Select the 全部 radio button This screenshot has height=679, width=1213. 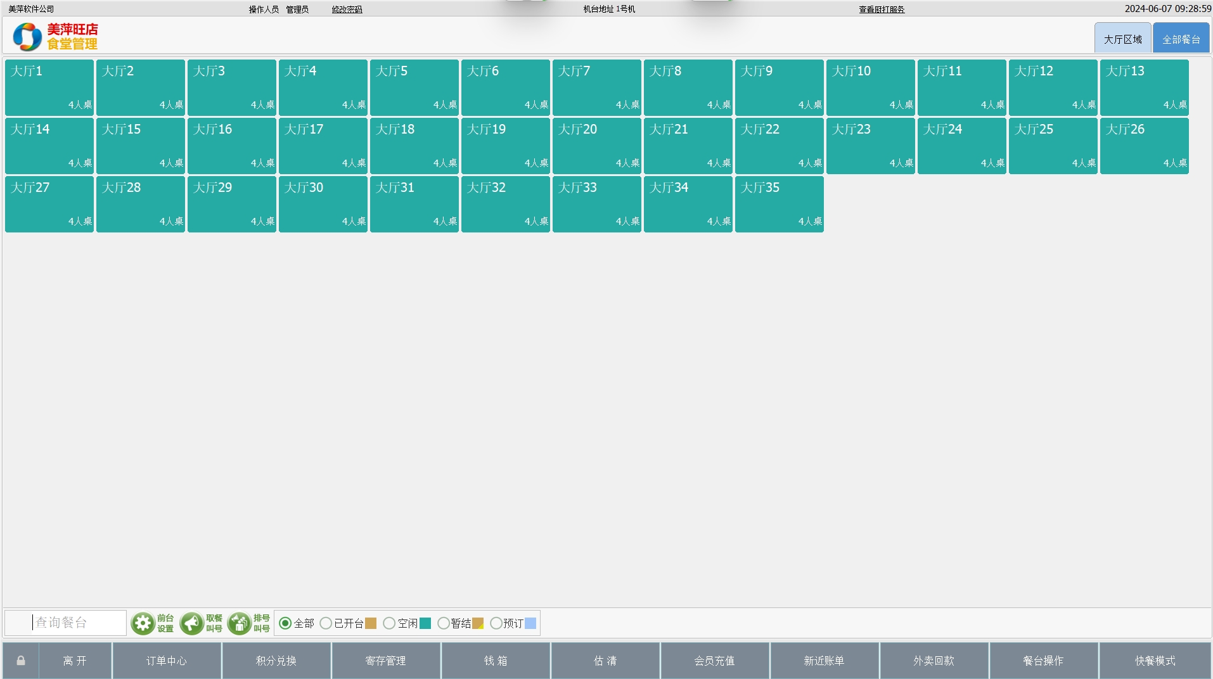click(285, 623)
